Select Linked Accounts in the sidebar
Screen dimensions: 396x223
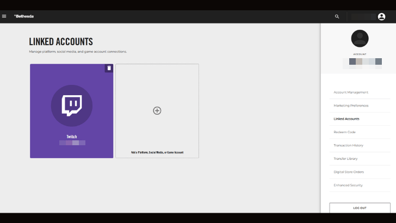point(346,119)
